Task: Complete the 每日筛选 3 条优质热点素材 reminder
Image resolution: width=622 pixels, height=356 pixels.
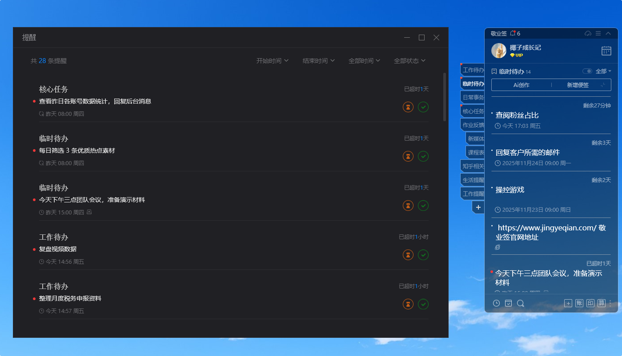Action: 423,156
